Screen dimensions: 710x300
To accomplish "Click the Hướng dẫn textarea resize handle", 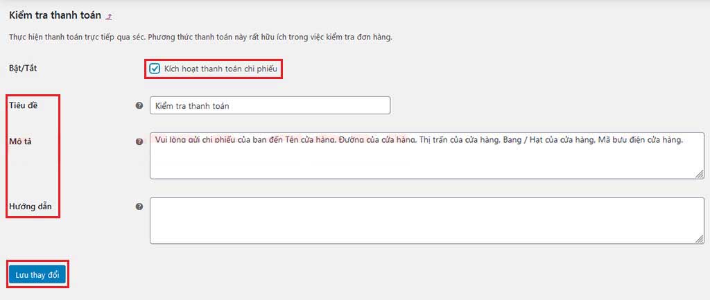I will 700,239.
